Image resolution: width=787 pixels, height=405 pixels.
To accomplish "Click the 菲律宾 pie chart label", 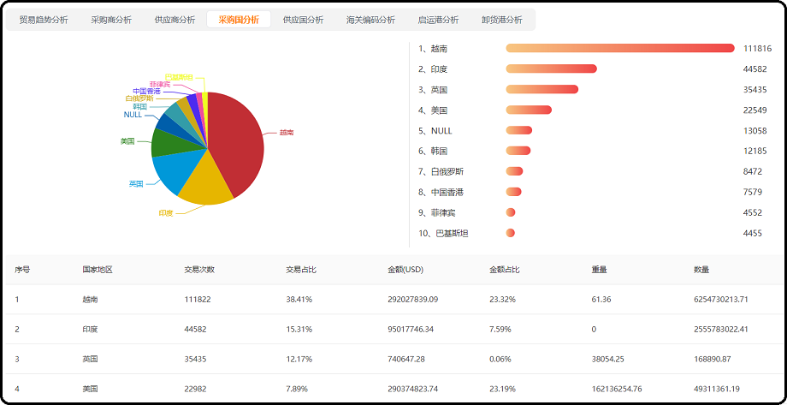I will (160, 84).
